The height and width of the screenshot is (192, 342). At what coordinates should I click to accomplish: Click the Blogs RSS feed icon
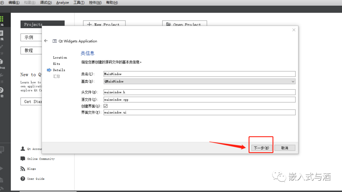[x=23, y=169]
